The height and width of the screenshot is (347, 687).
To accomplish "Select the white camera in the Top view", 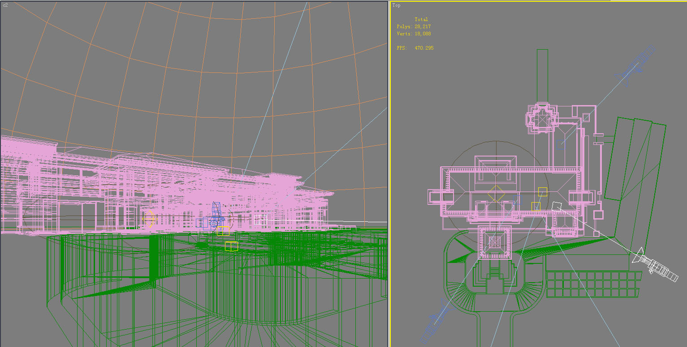I will (655, 265).
